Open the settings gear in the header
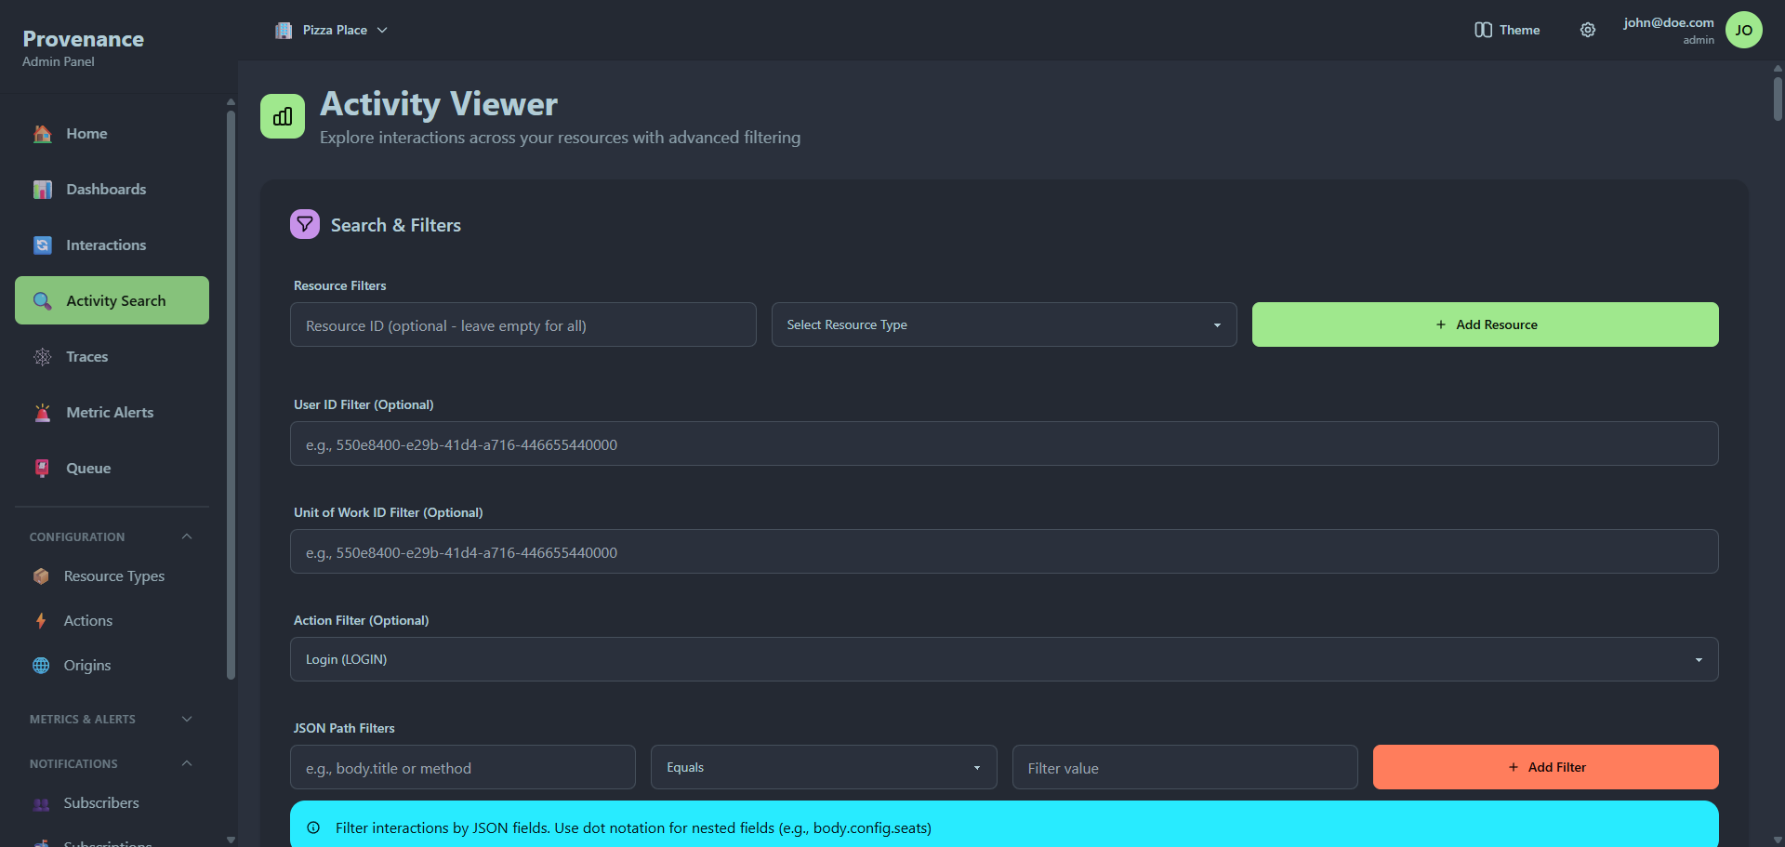The width and height of the screenshot is (1785, 847). [1588, 29]
